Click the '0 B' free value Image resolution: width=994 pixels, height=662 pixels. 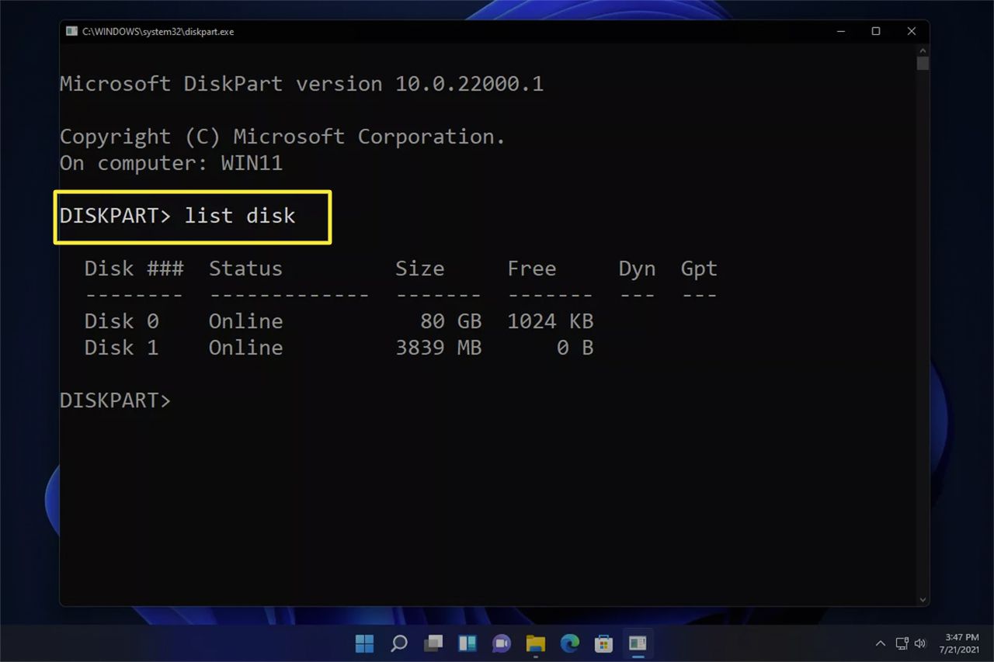tap(575, 348)
